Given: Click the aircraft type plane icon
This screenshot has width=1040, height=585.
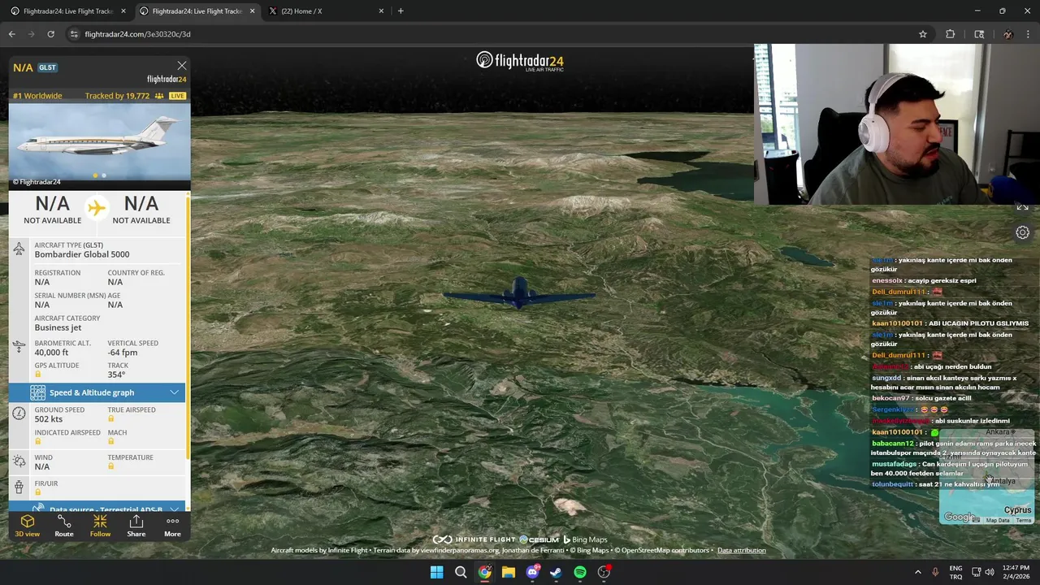Looking at the screenshot, I should pyautogui.click(x=19, y=249).
